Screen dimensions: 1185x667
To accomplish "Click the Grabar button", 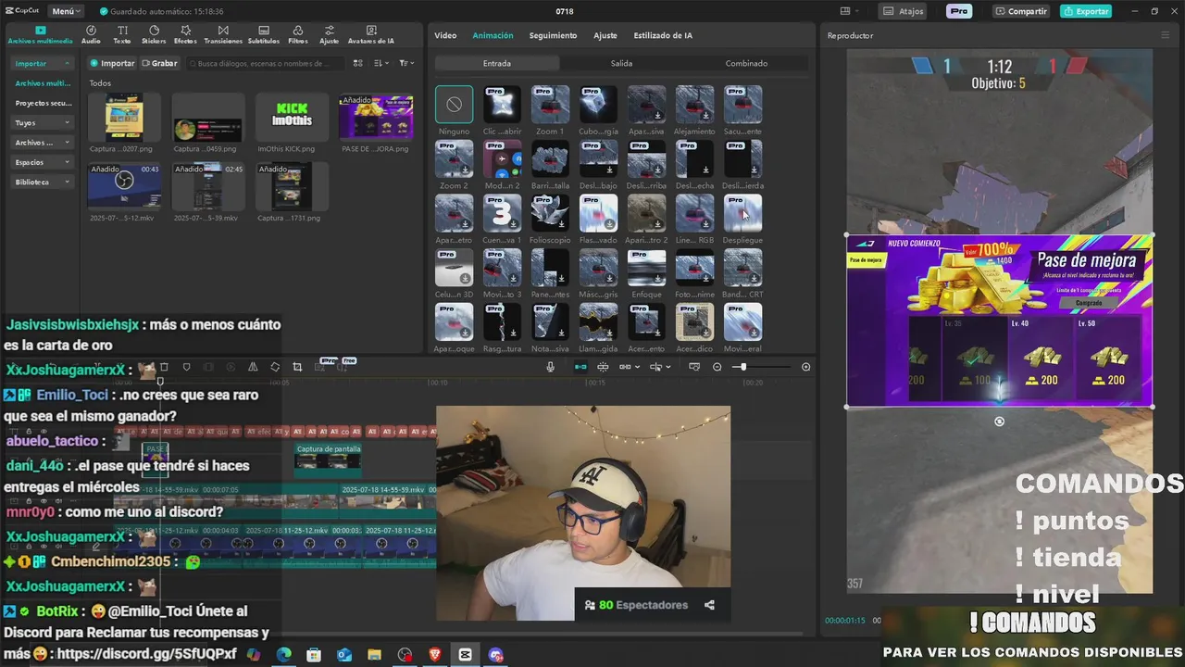I will [x=159, y=63].
